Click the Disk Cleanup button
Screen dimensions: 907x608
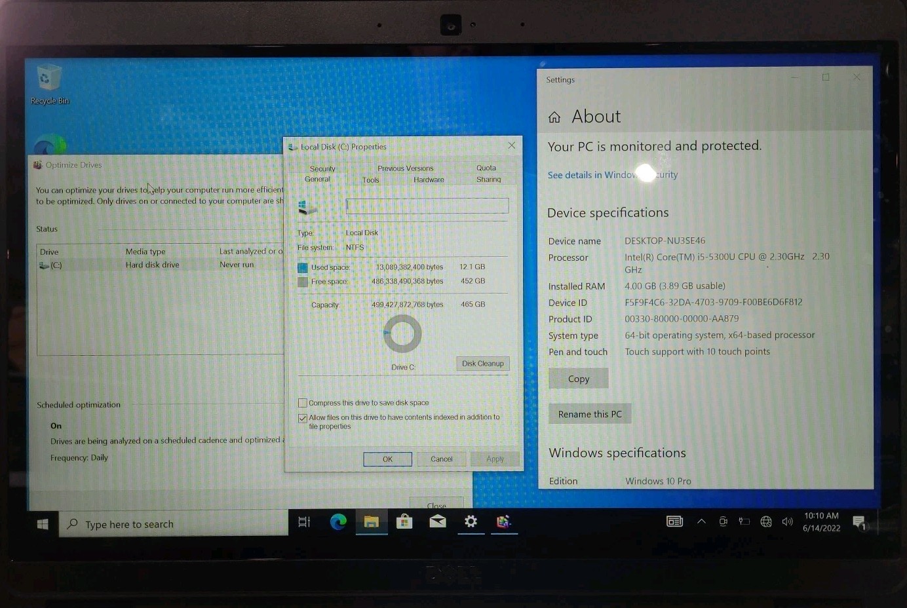pyautogui.click(x=483, y=364)
